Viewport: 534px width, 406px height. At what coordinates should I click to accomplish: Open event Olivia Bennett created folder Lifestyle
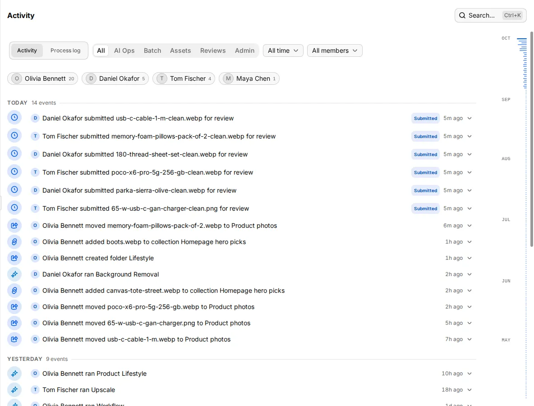coord(98,258)
